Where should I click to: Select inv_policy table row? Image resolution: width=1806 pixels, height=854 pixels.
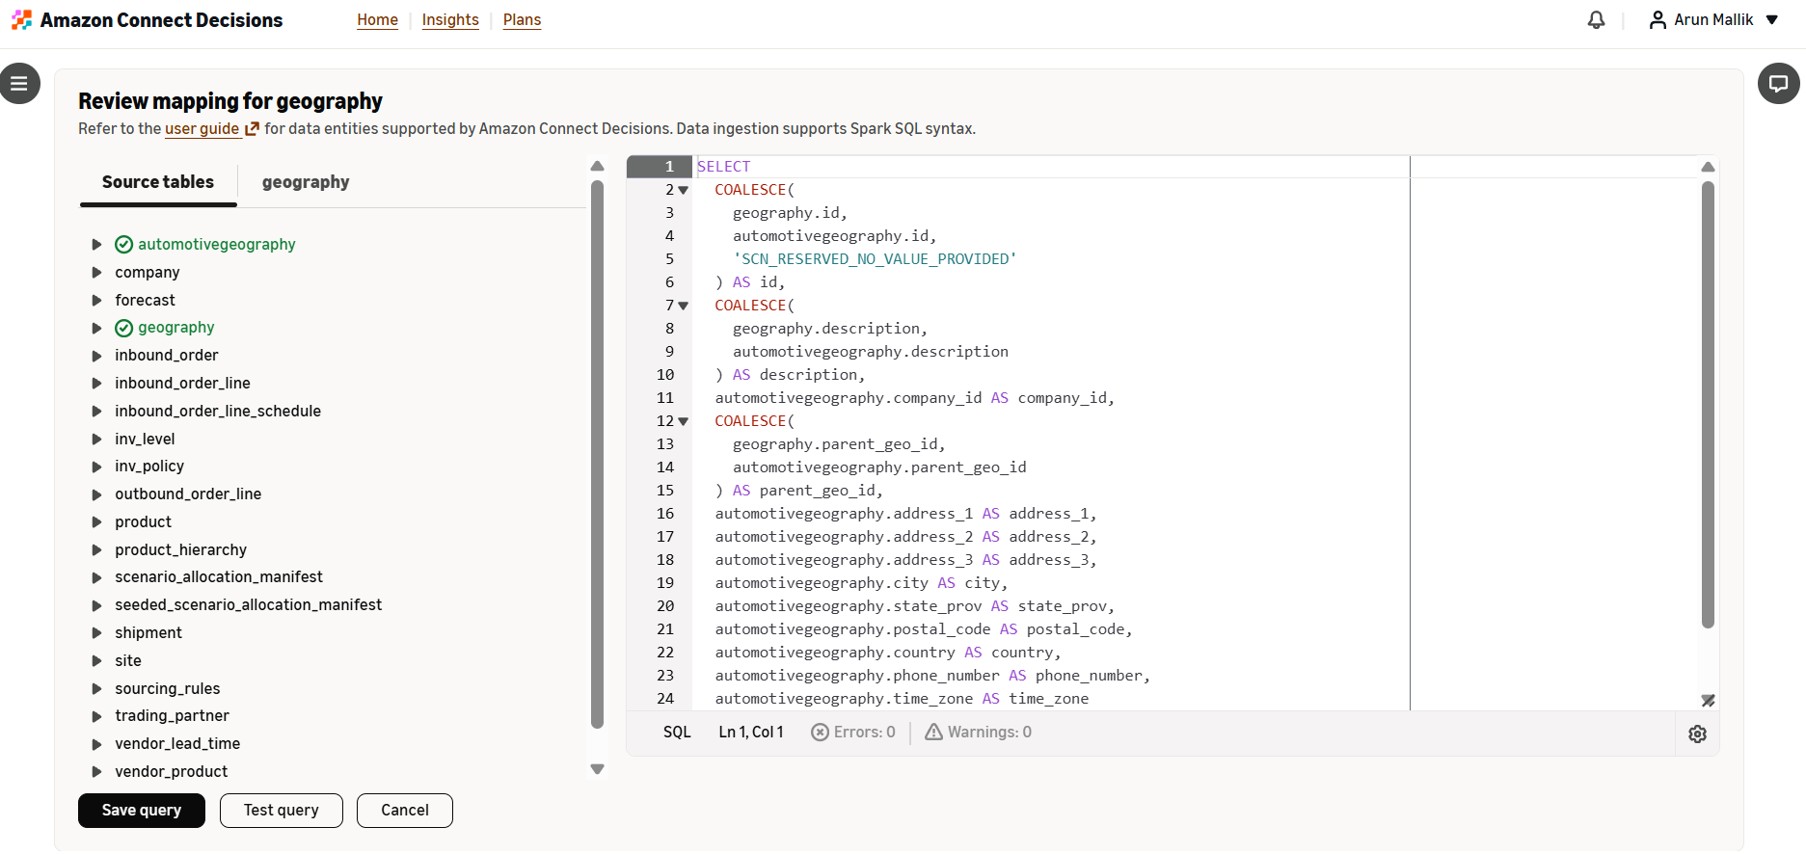149,467
